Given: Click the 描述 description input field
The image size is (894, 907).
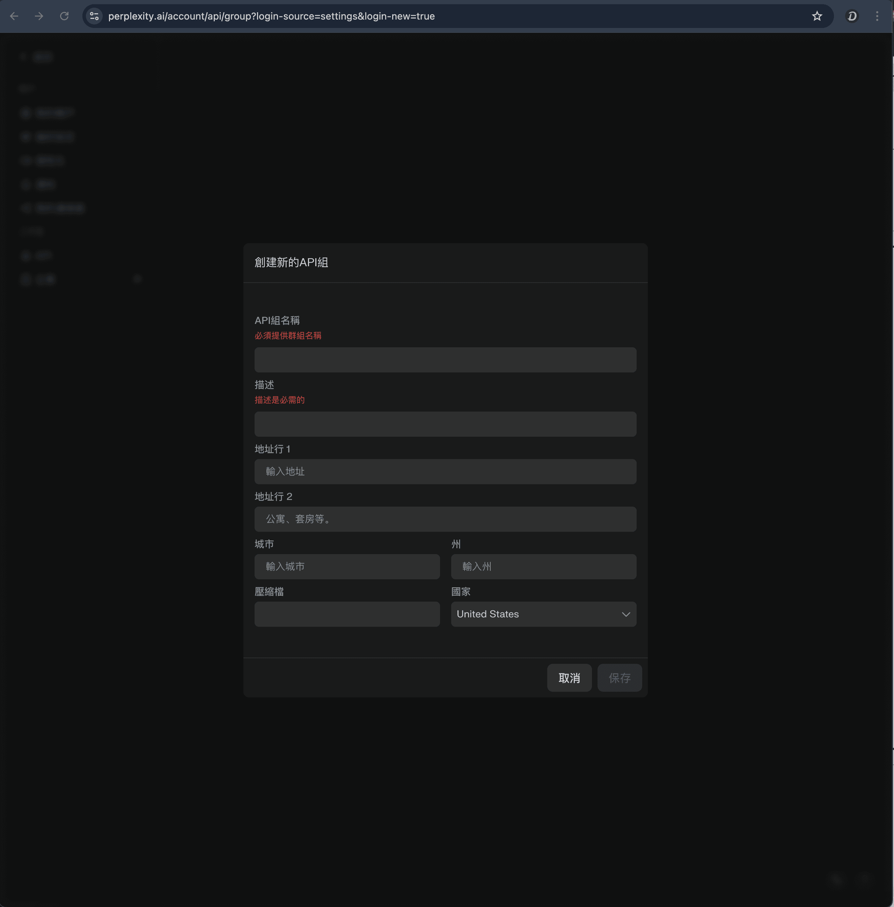Looking at the screenshot, I should point(445,425).
